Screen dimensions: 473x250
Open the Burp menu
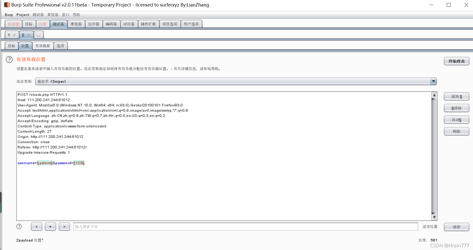pos(9,15)
